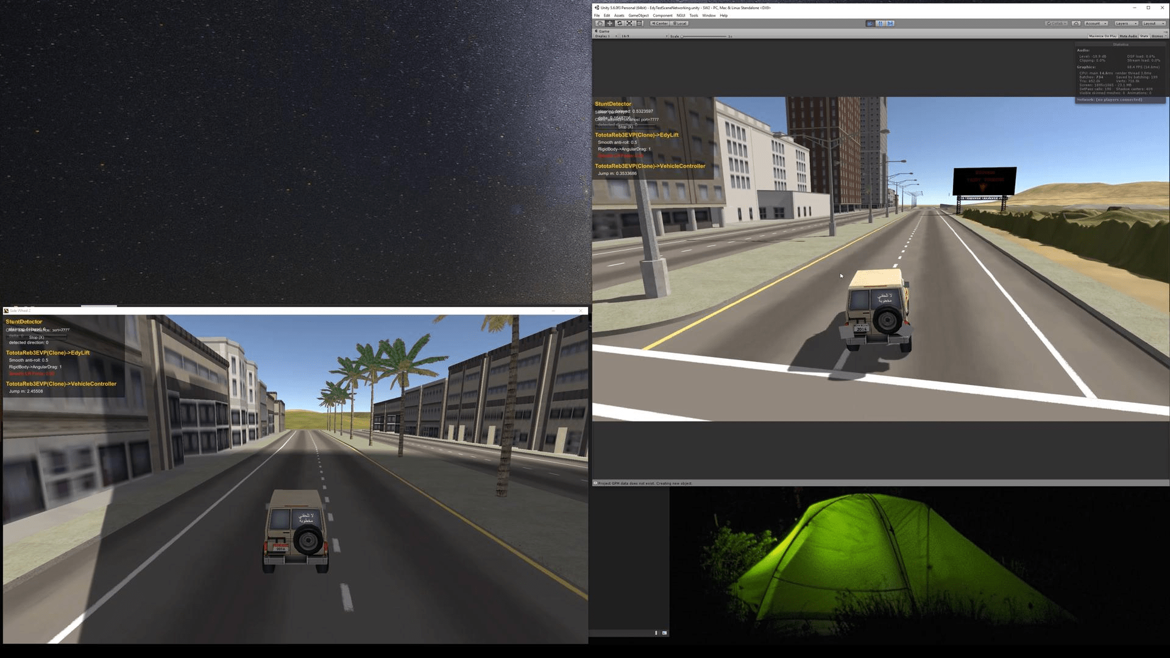The width and height of the screenshot is (1170, 658).
Task: Click the Play button to stop playback
Action: [x=870, y=23]
